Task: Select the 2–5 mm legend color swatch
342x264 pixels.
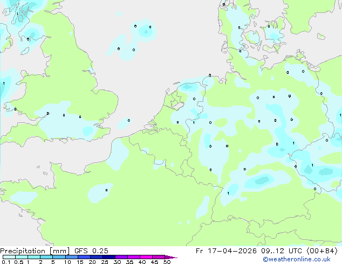Action: (x=46, y=257)
